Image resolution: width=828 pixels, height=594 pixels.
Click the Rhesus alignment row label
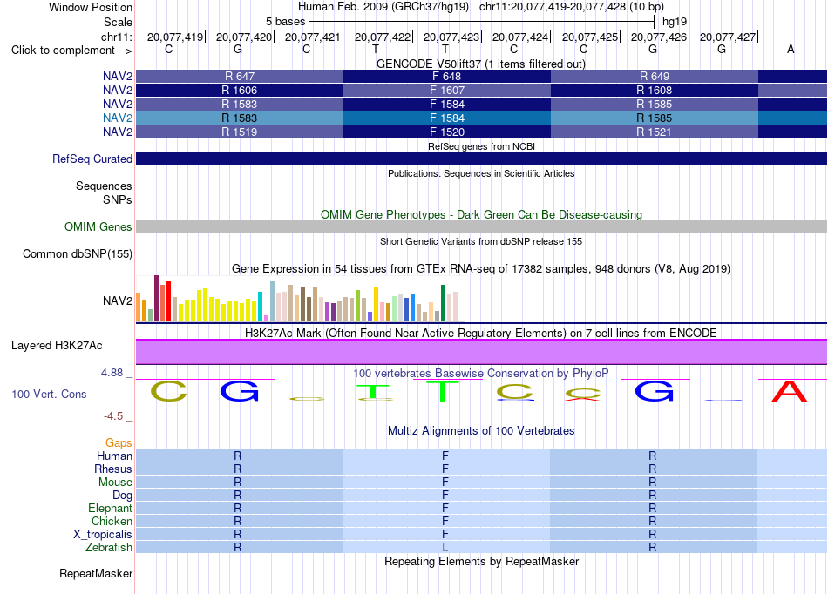(113, 469)
